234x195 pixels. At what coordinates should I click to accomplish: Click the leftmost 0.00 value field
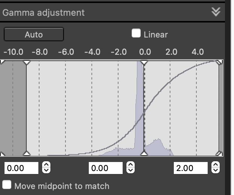click(x=21, y=168)
